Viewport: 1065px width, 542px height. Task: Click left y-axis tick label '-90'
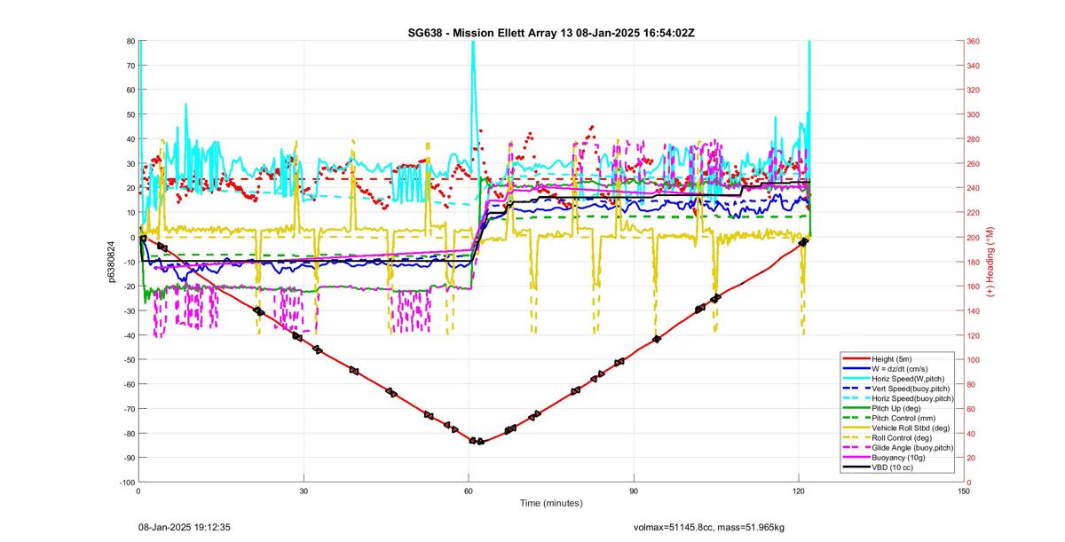pos(128,458)
